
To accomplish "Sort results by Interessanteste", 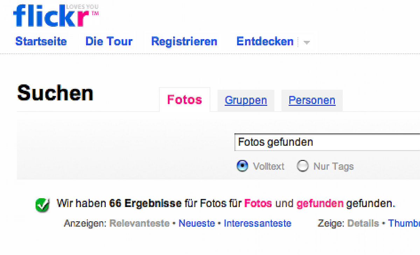I will point(258,223).
